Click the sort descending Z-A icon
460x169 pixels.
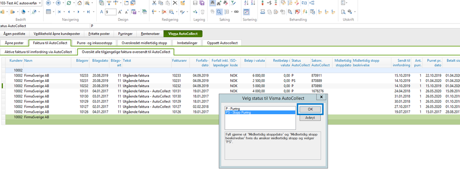pos(253,3)
